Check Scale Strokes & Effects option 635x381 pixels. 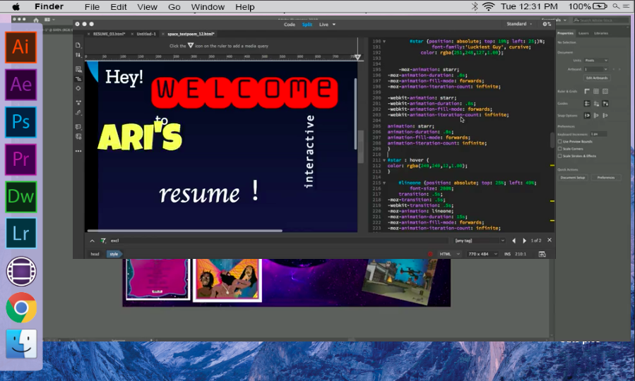[560, 156]
